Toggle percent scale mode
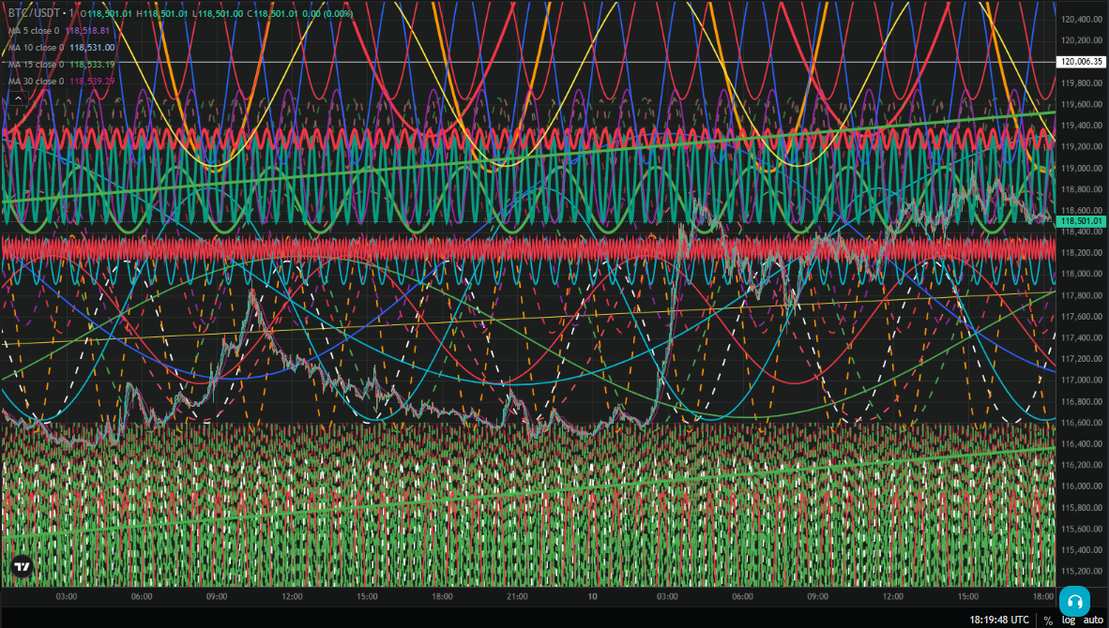This screenshot has width=1109, height=628. pyautogui.click(x=1047, y=621)
